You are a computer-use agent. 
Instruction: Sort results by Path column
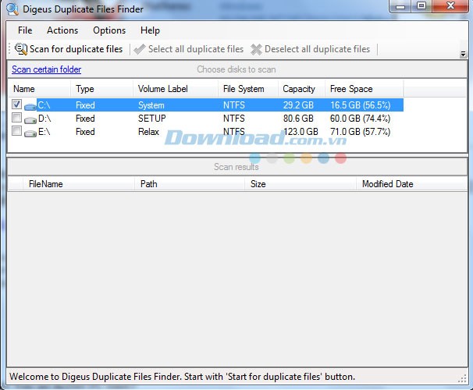(190, 184)
